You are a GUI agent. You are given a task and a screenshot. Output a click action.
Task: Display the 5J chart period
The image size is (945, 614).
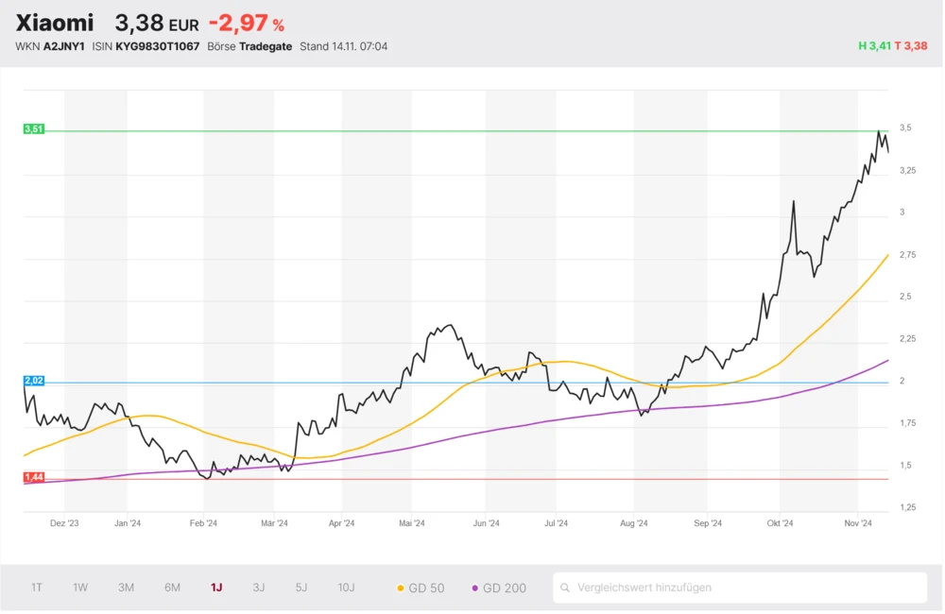[301, 588]
